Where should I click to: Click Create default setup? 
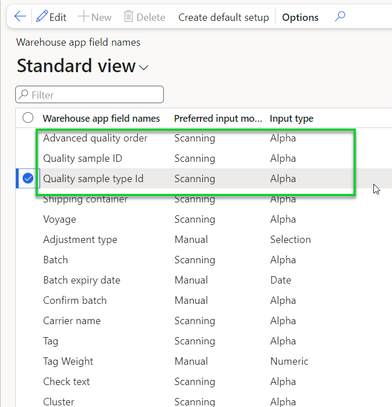[x=224, y=17]
